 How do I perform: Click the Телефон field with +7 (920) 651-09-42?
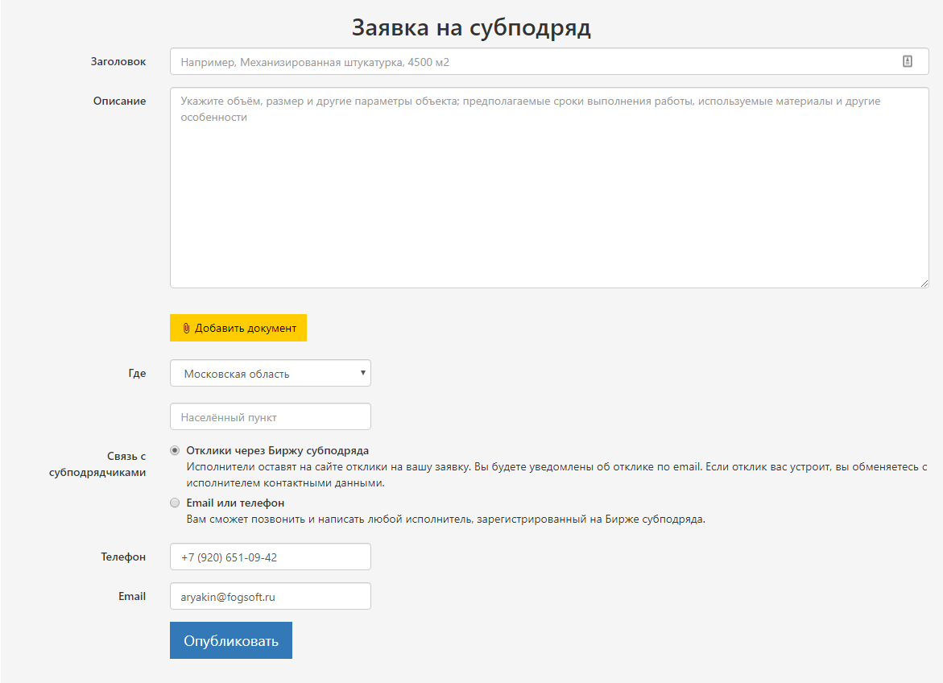(270, 557)
